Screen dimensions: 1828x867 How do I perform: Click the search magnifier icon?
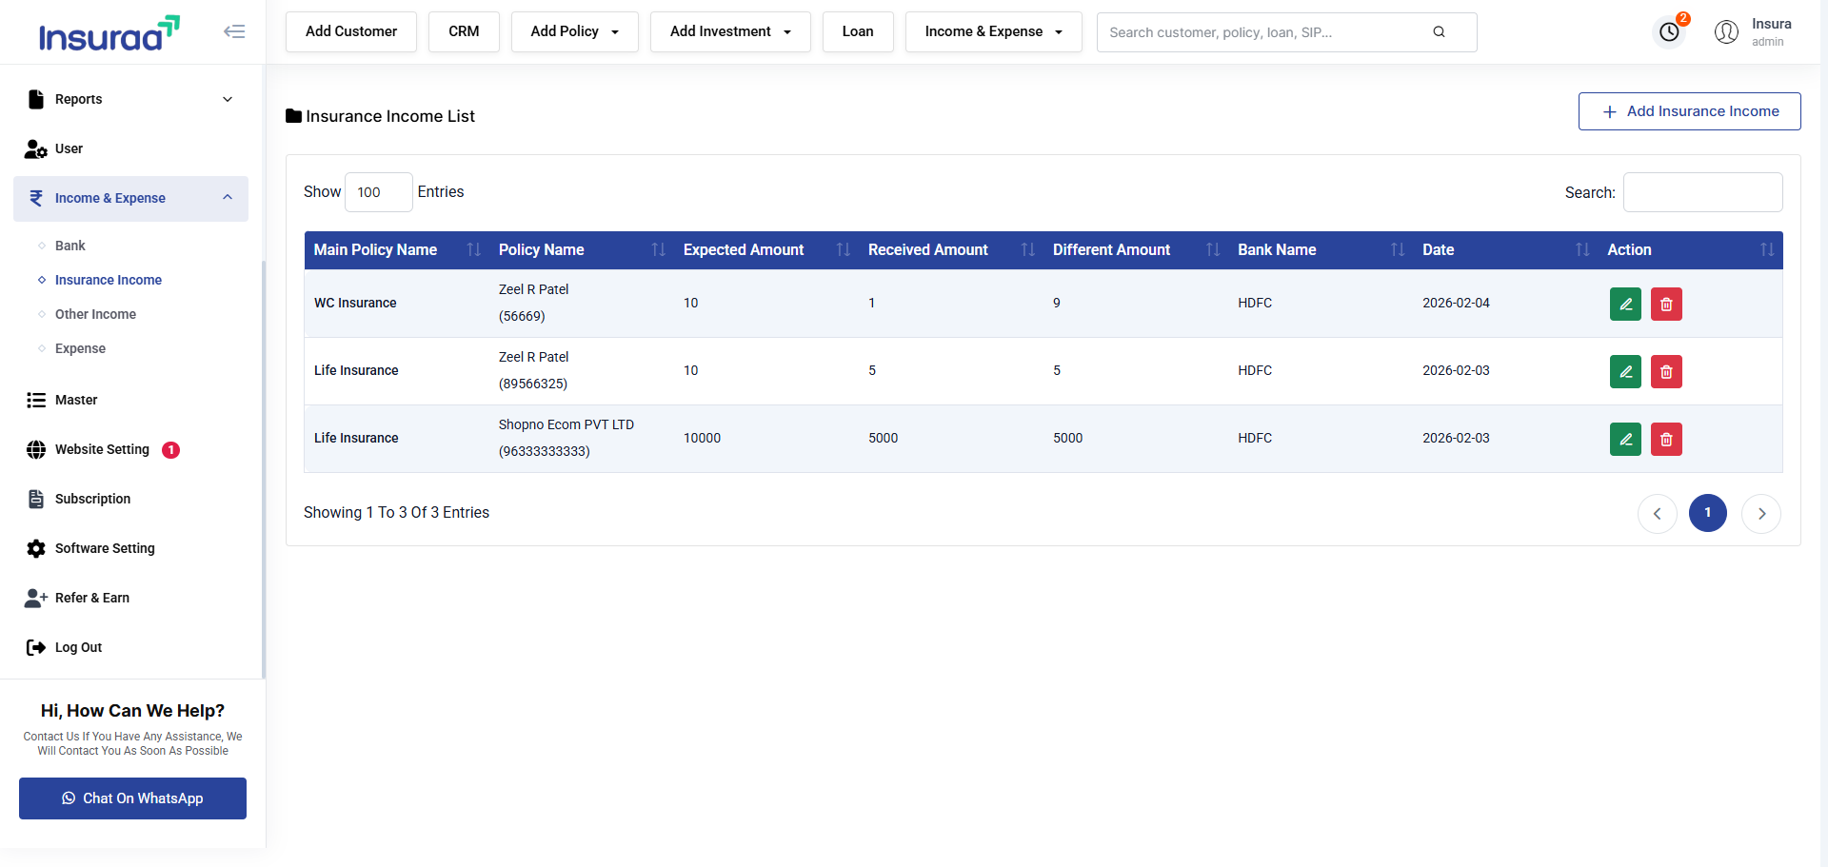point(1439,32)
